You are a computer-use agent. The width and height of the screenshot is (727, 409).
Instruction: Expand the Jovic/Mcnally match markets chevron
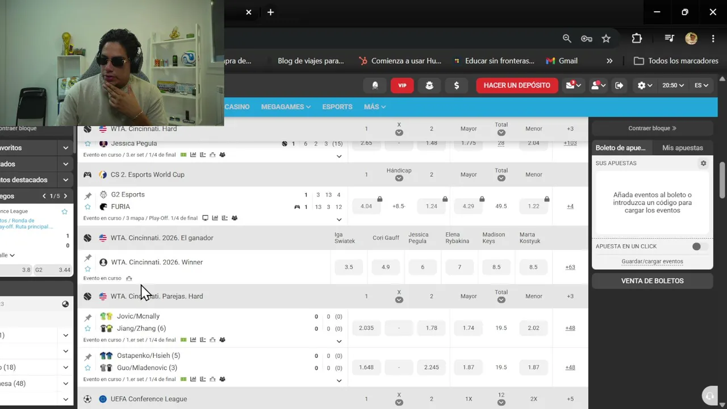point(339,341)
